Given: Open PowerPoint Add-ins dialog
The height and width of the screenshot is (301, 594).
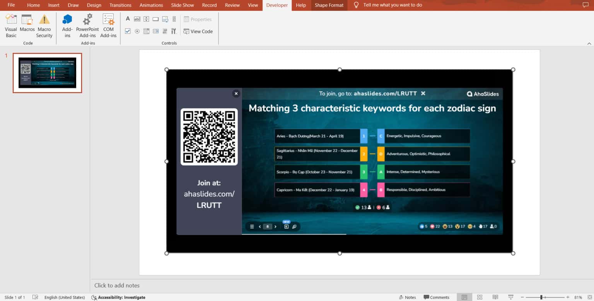Looking at the screenshot, I should 87,26.
